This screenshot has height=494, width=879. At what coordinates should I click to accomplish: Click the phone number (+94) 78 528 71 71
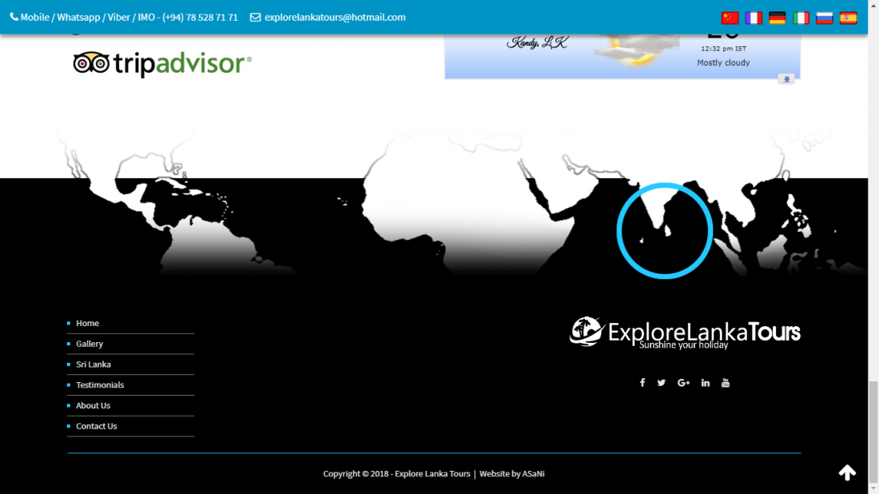click(x=200, y=18)
